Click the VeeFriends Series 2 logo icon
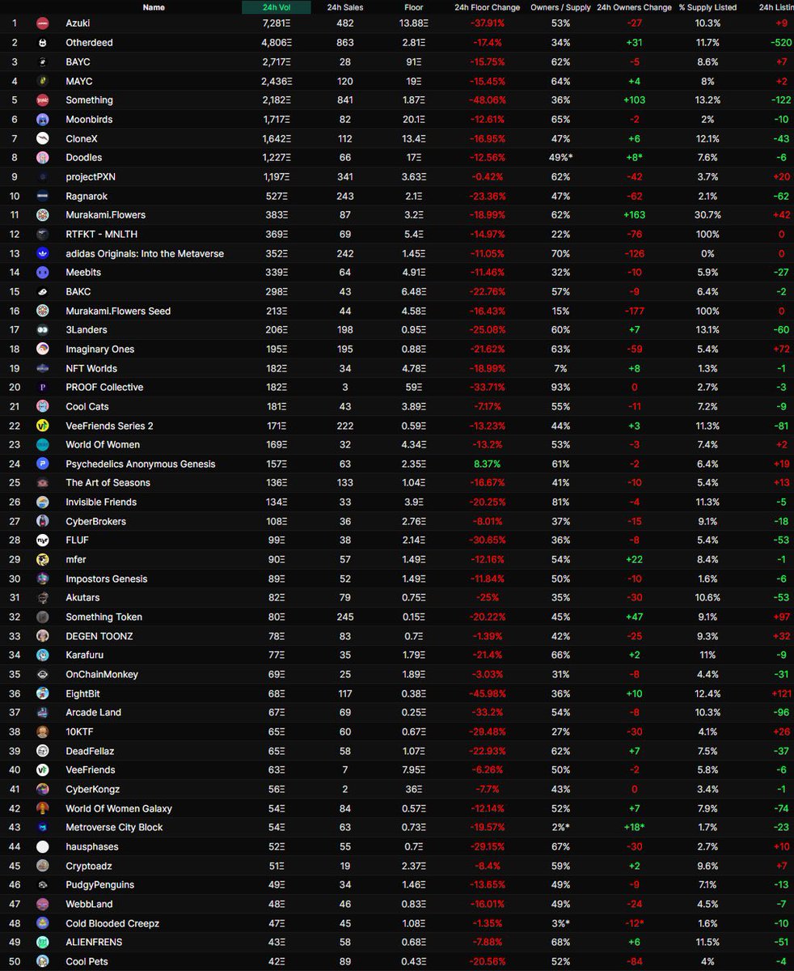This screenshot has height=971, width=794. 43,426
